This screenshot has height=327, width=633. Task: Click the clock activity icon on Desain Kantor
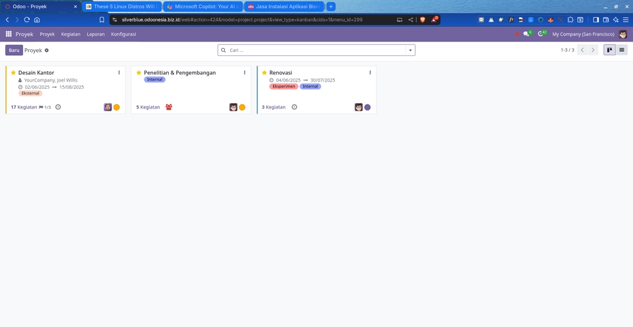(x=58, y=107)
